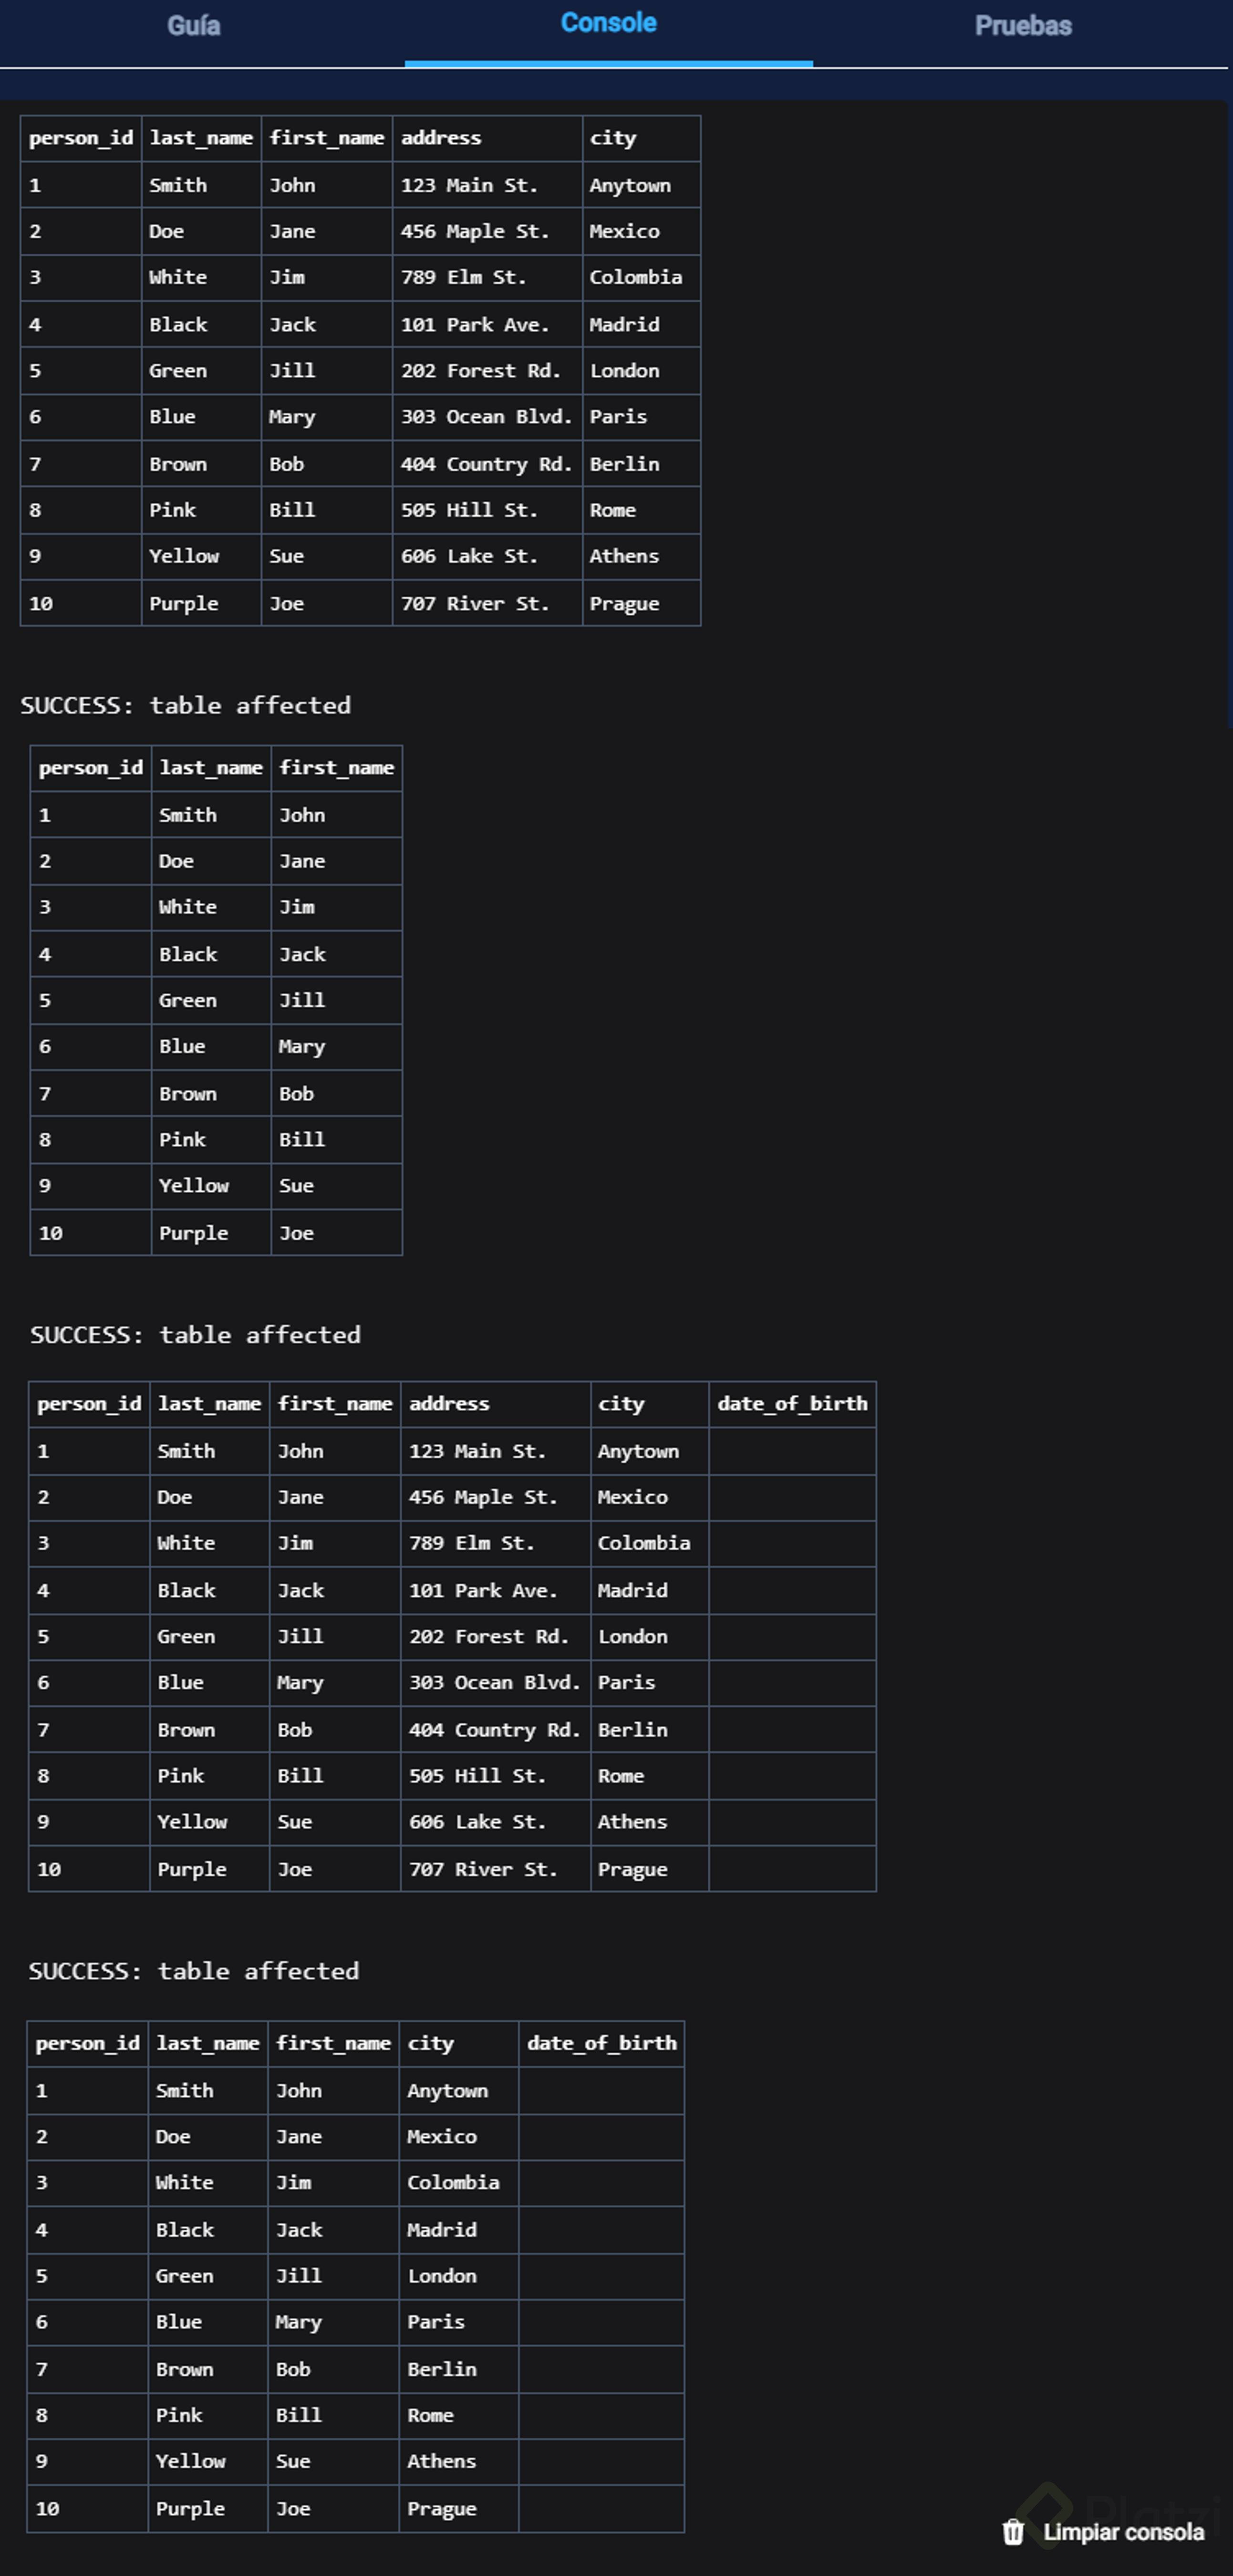Screen dimensions: 1233x2576
Task: Click date_of_birth header in the six-column table
Action: (792, 1404)
